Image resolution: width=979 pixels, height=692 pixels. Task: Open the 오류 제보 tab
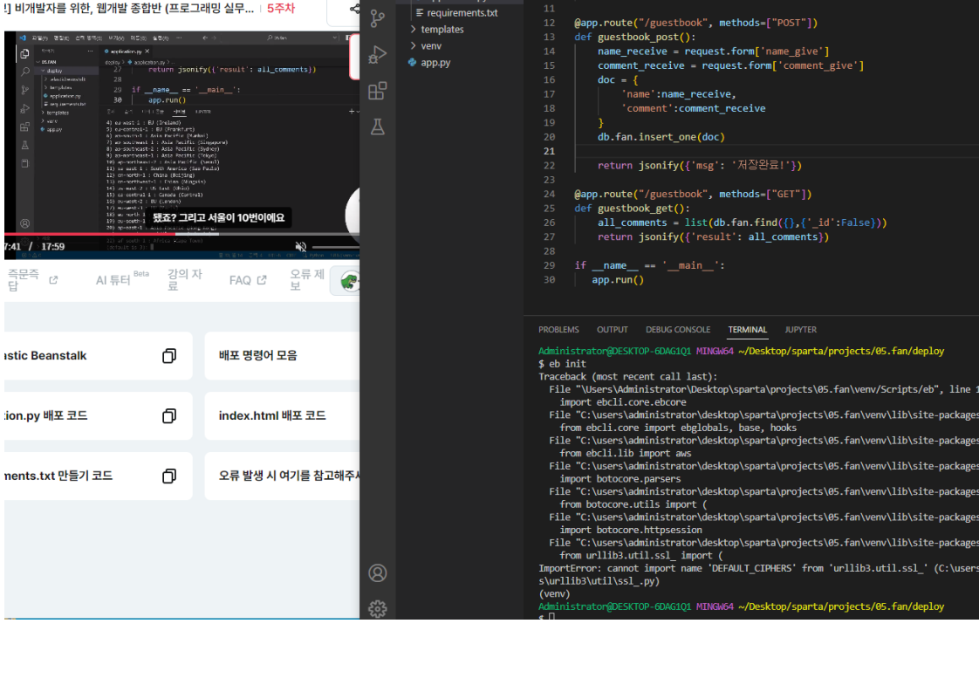pyautogui.click(x=307, y=280)
